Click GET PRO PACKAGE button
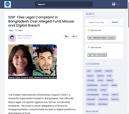The image size is (129, 114). tap(97, 55)
